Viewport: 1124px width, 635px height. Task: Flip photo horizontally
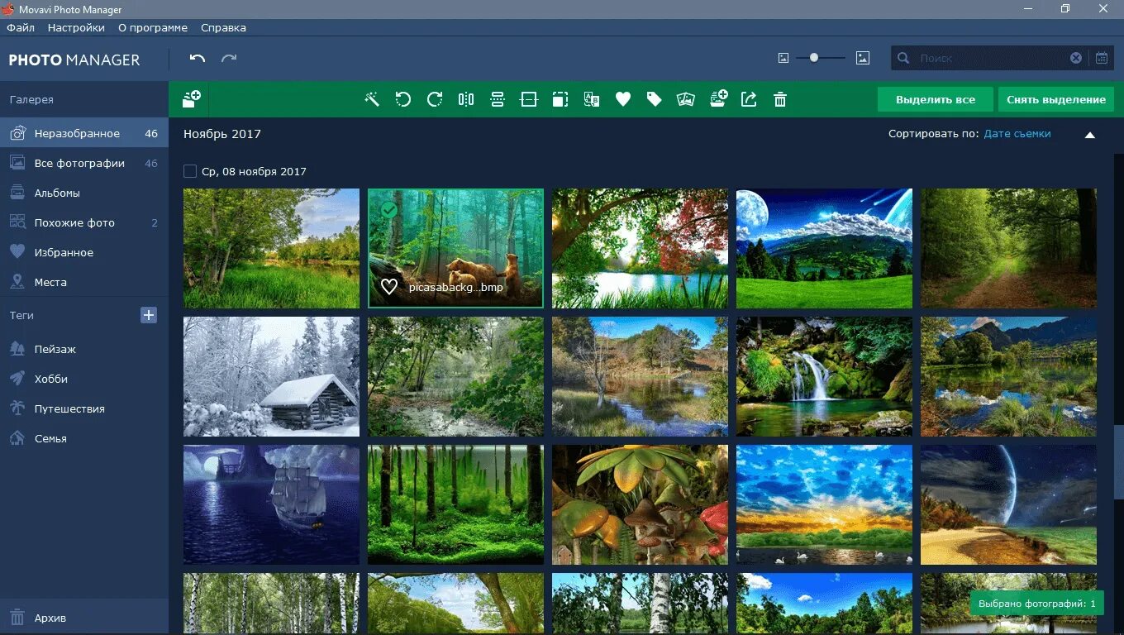coord(466,99)
